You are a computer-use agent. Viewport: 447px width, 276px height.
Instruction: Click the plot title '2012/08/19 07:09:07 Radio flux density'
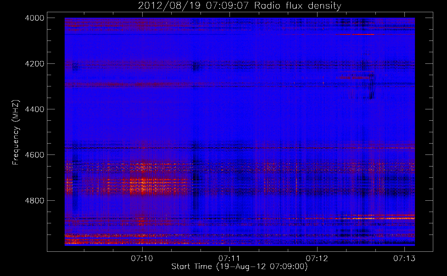pyautogui.click(x=240, y=6)
